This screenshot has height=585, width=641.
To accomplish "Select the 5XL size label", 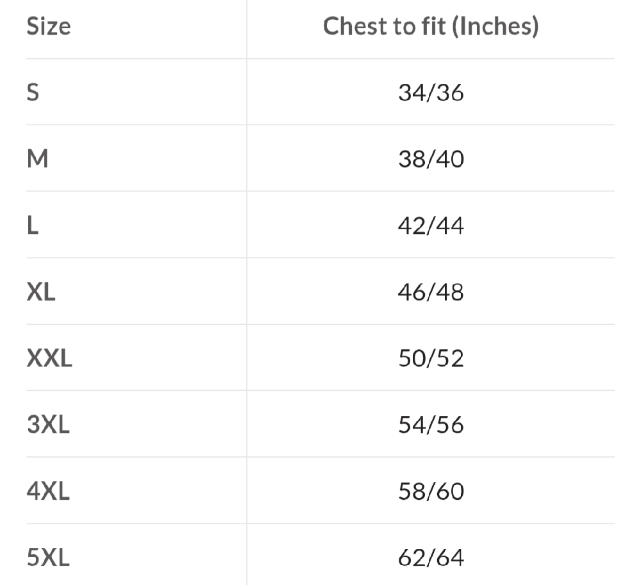I will [48, 557].
